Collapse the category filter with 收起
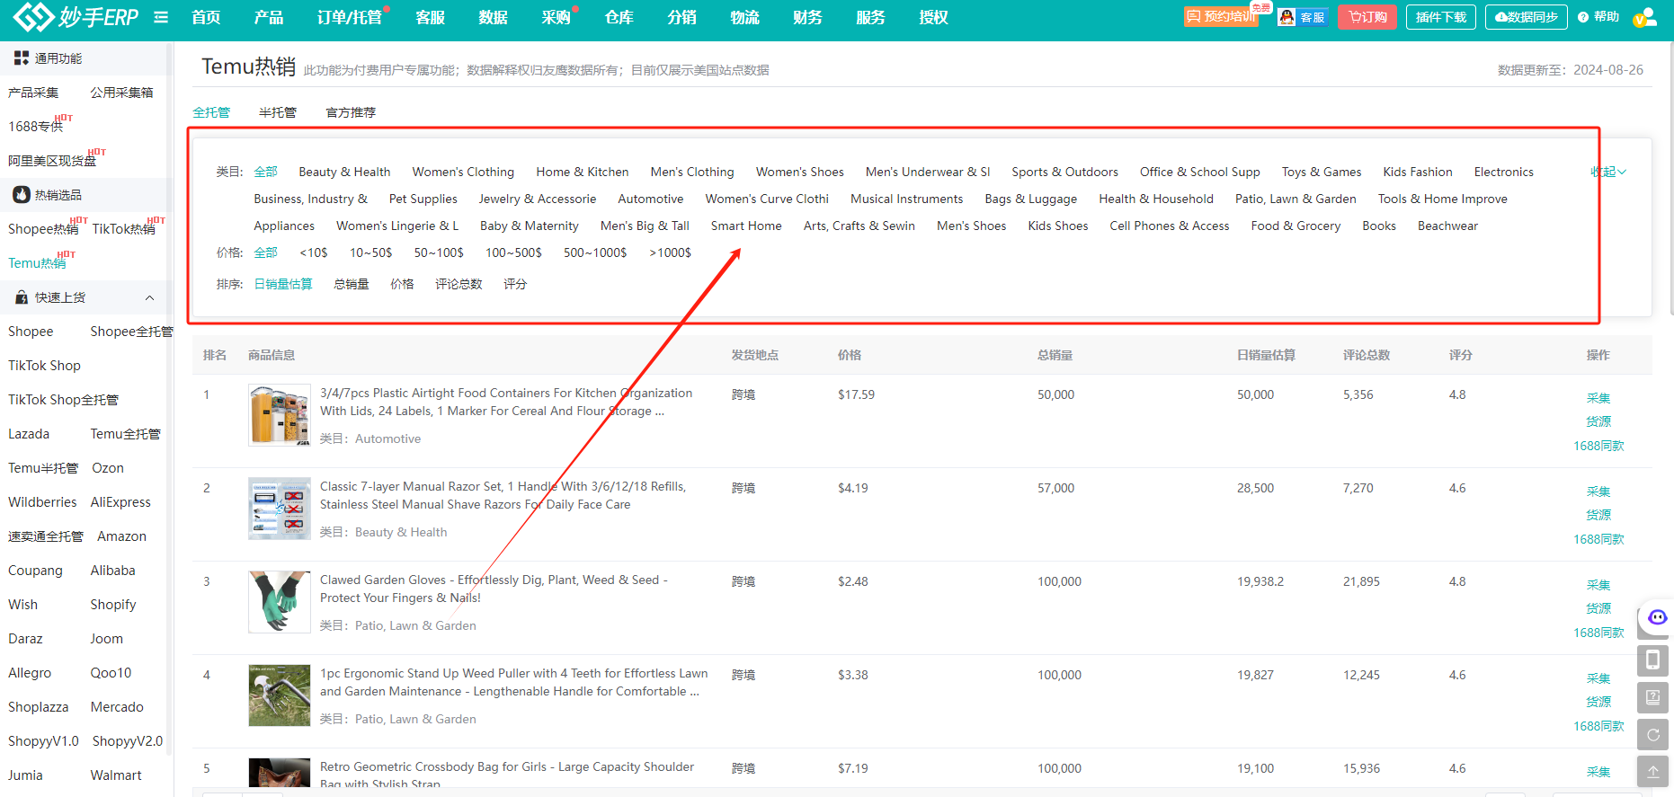Viewport: 1674px width, 797px height. (x=1607, y=172)
